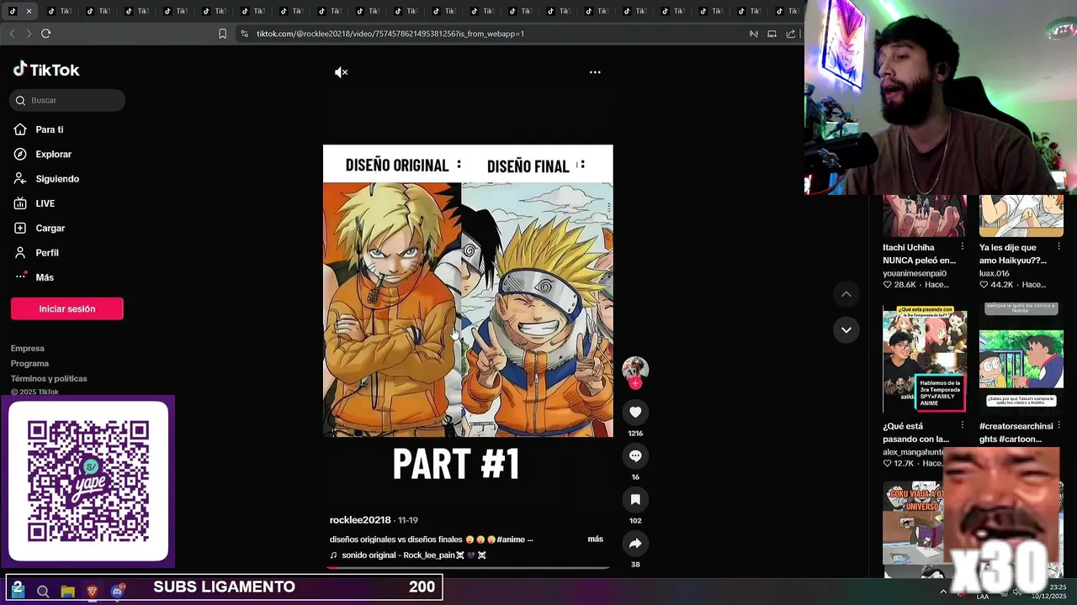This screenshot has height=605, width=1077.
Task: Open luax.016 profile
Action: [995, 273]
